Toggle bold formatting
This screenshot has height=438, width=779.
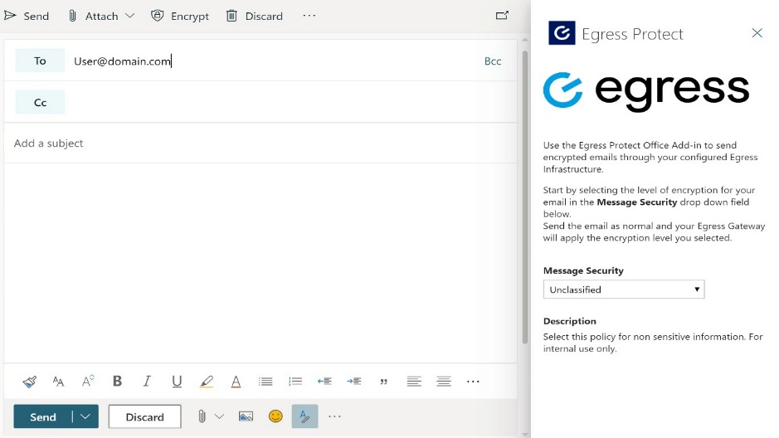(x=117, y=381)
